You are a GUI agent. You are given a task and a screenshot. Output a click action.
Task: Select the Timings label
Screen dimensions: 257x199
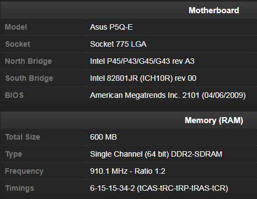(x=20, y=188)
